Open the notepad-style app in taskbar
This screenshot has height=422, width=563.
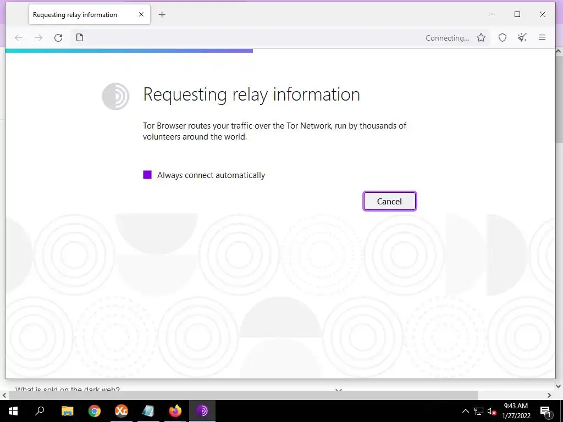point(148,411)
